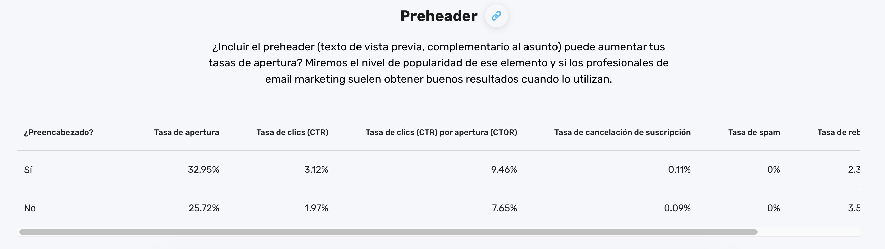Image resolution: width=885 pixels, height=249 pixels.
Task: Sort by the Tasa de clics (CTR) column
Action: [x=292, y=132]
